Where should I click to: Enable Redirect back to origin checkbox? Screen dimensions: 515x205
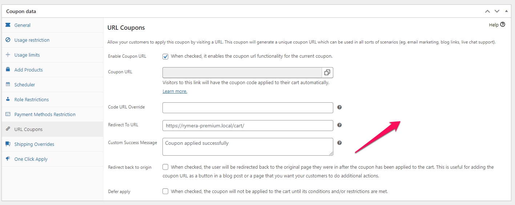click(165, 167)
